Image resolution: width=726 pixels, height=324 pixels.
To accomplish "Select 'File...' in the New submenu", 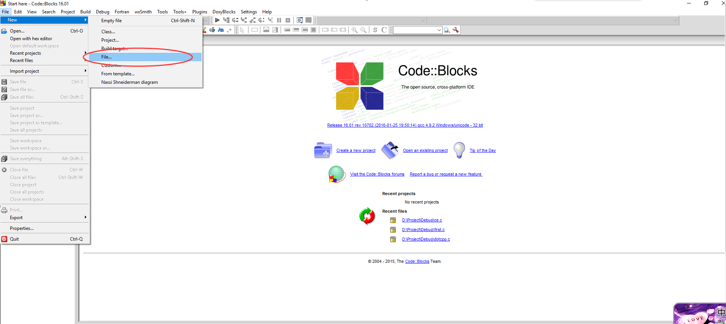I will click(x=107, y=57).
